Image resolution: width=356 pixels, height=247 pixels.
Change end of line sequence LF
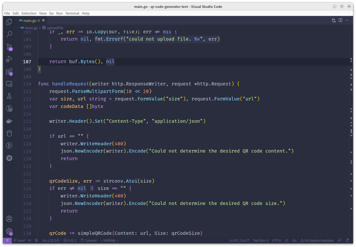point(287,240)
